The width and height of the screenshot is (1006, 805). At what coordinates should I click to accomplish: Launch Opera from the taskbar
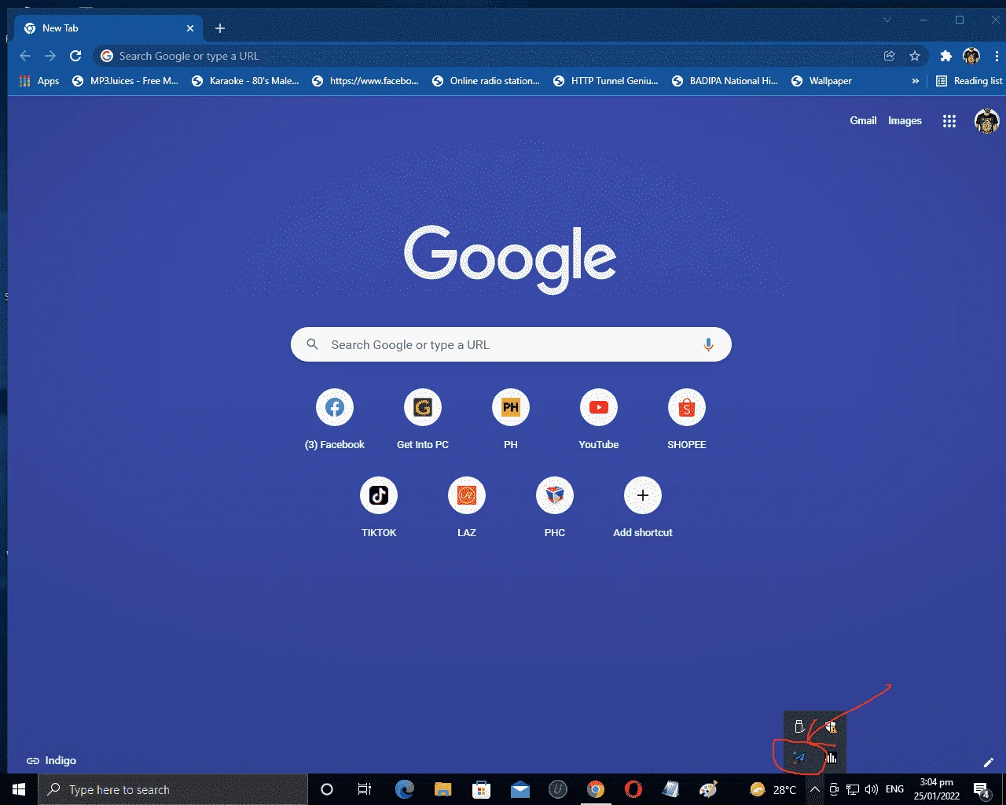click(x=633, y=789)
